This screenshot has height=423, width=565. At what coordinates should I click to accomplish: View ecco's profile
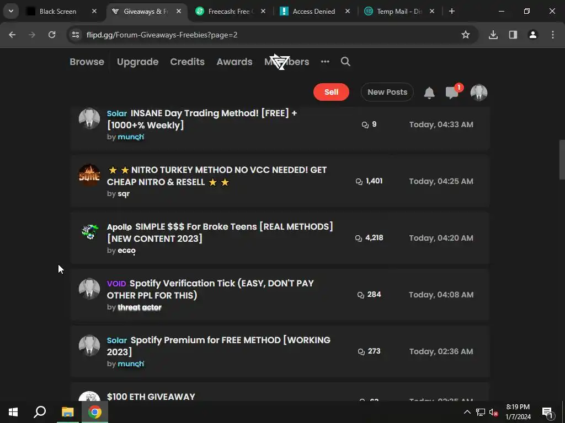tap(126, 251)
